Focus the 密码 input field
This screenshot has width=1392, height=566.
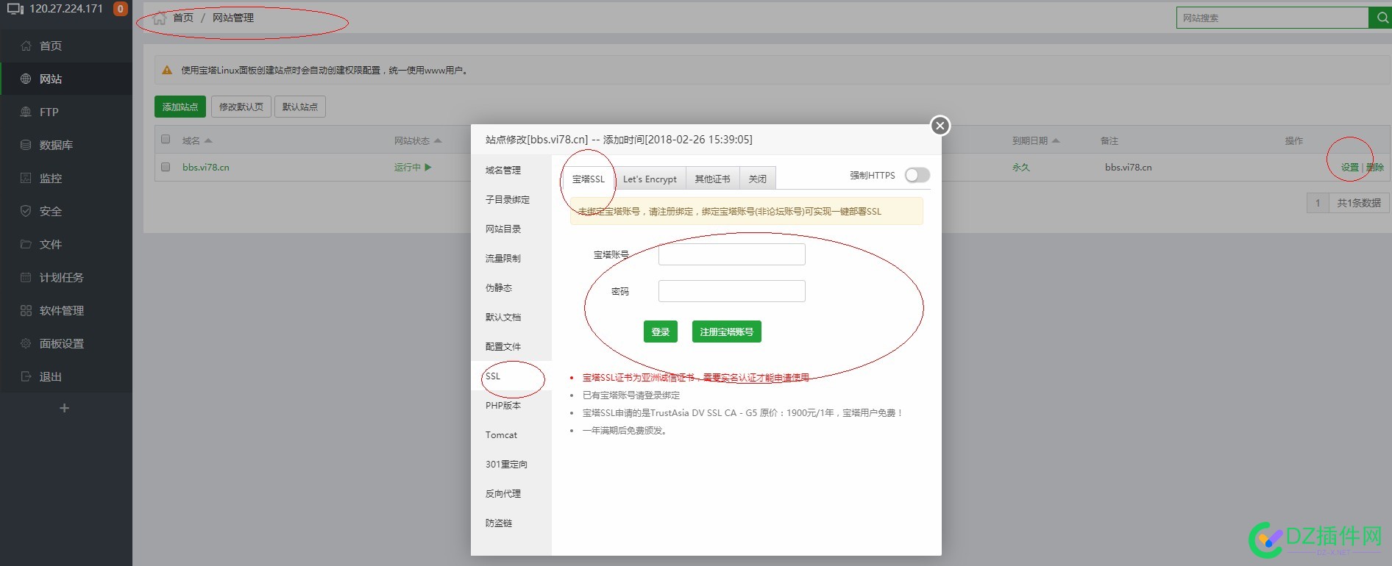click(x=731, y=291)
